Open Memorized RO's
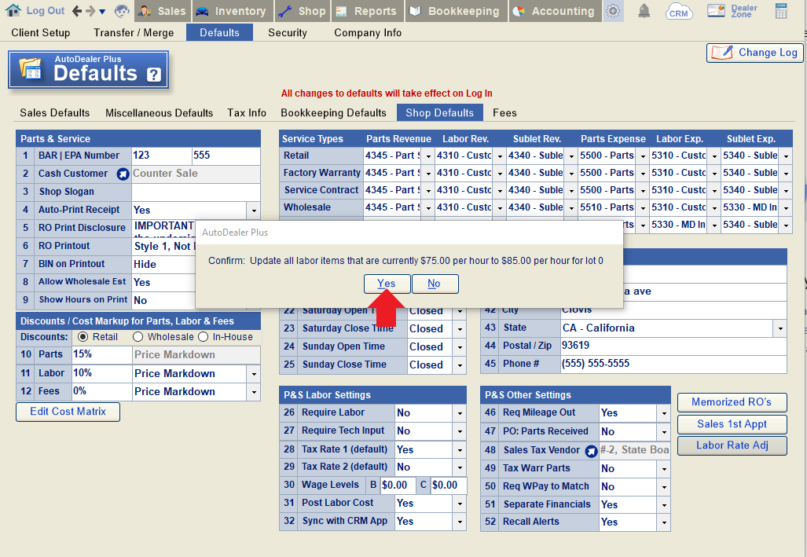The width and height of the screenshot is (807, 557). point(732,402)
